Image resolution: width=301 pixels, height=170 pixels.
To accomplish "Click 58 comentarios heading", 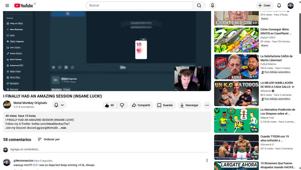I will [x=17, y=140].
